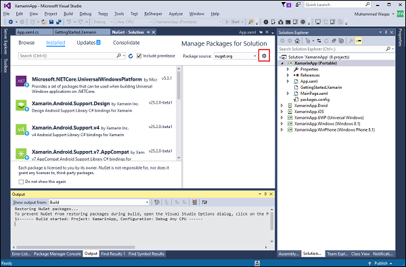Toggle word wrap in Output window
The width and height of the screenshot is (406, 267).
click(204, 202)
